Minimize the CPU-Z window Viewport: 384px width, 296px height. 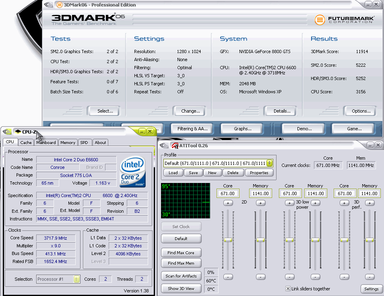pos(142,132)
